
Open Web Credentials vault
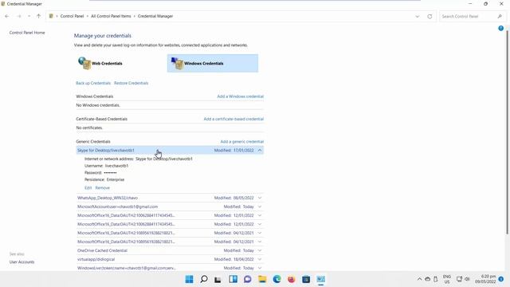(x=100, y=63)
